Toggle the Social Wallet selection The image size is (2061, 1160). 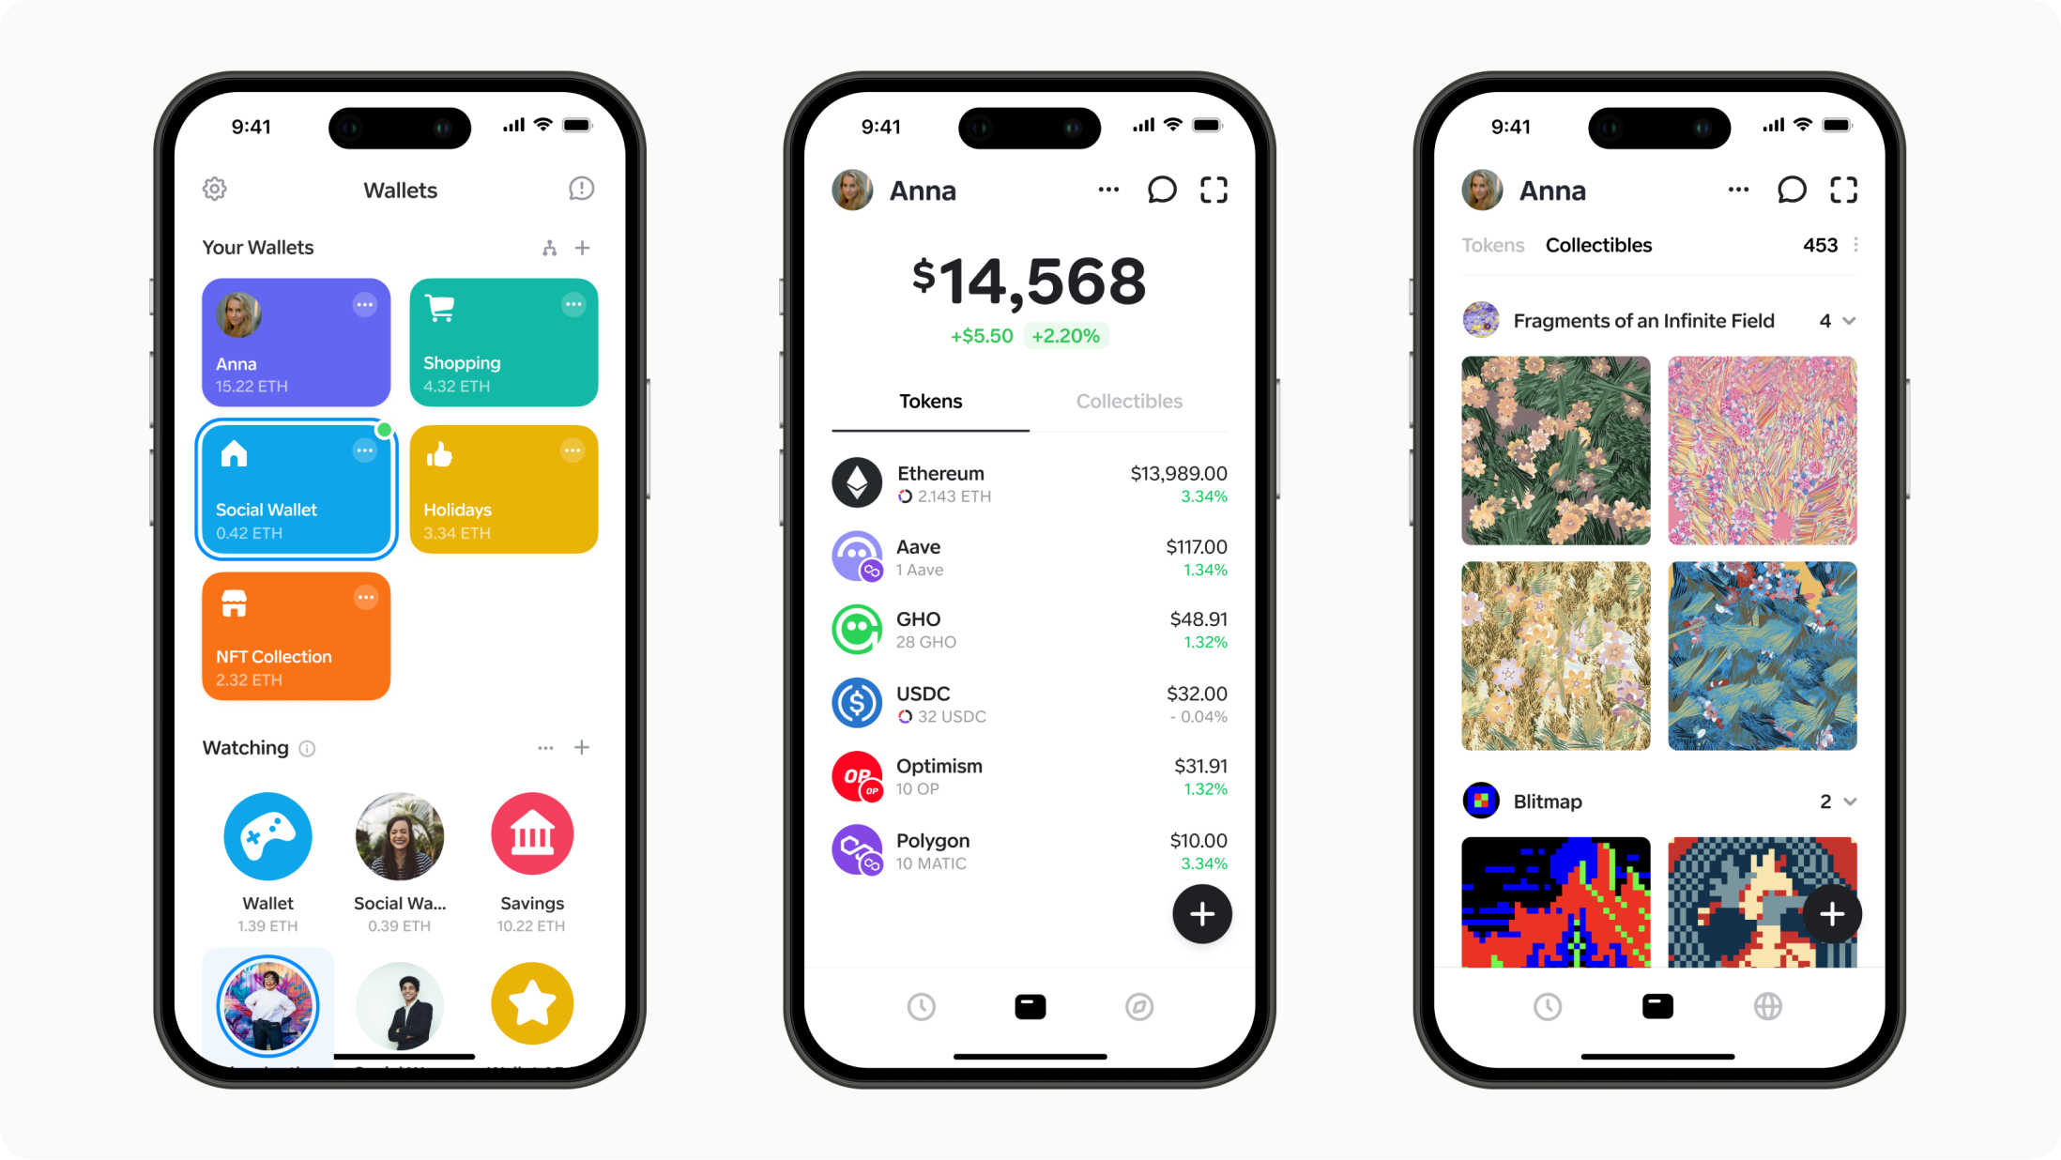pyautogui.click(x=295, y=487)
